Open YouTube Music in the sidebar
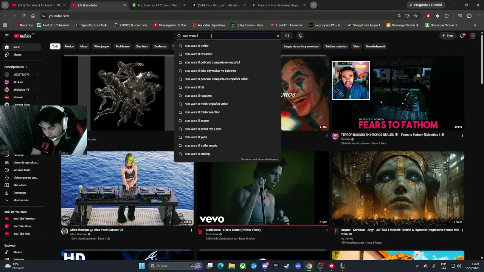 (22, 226)
